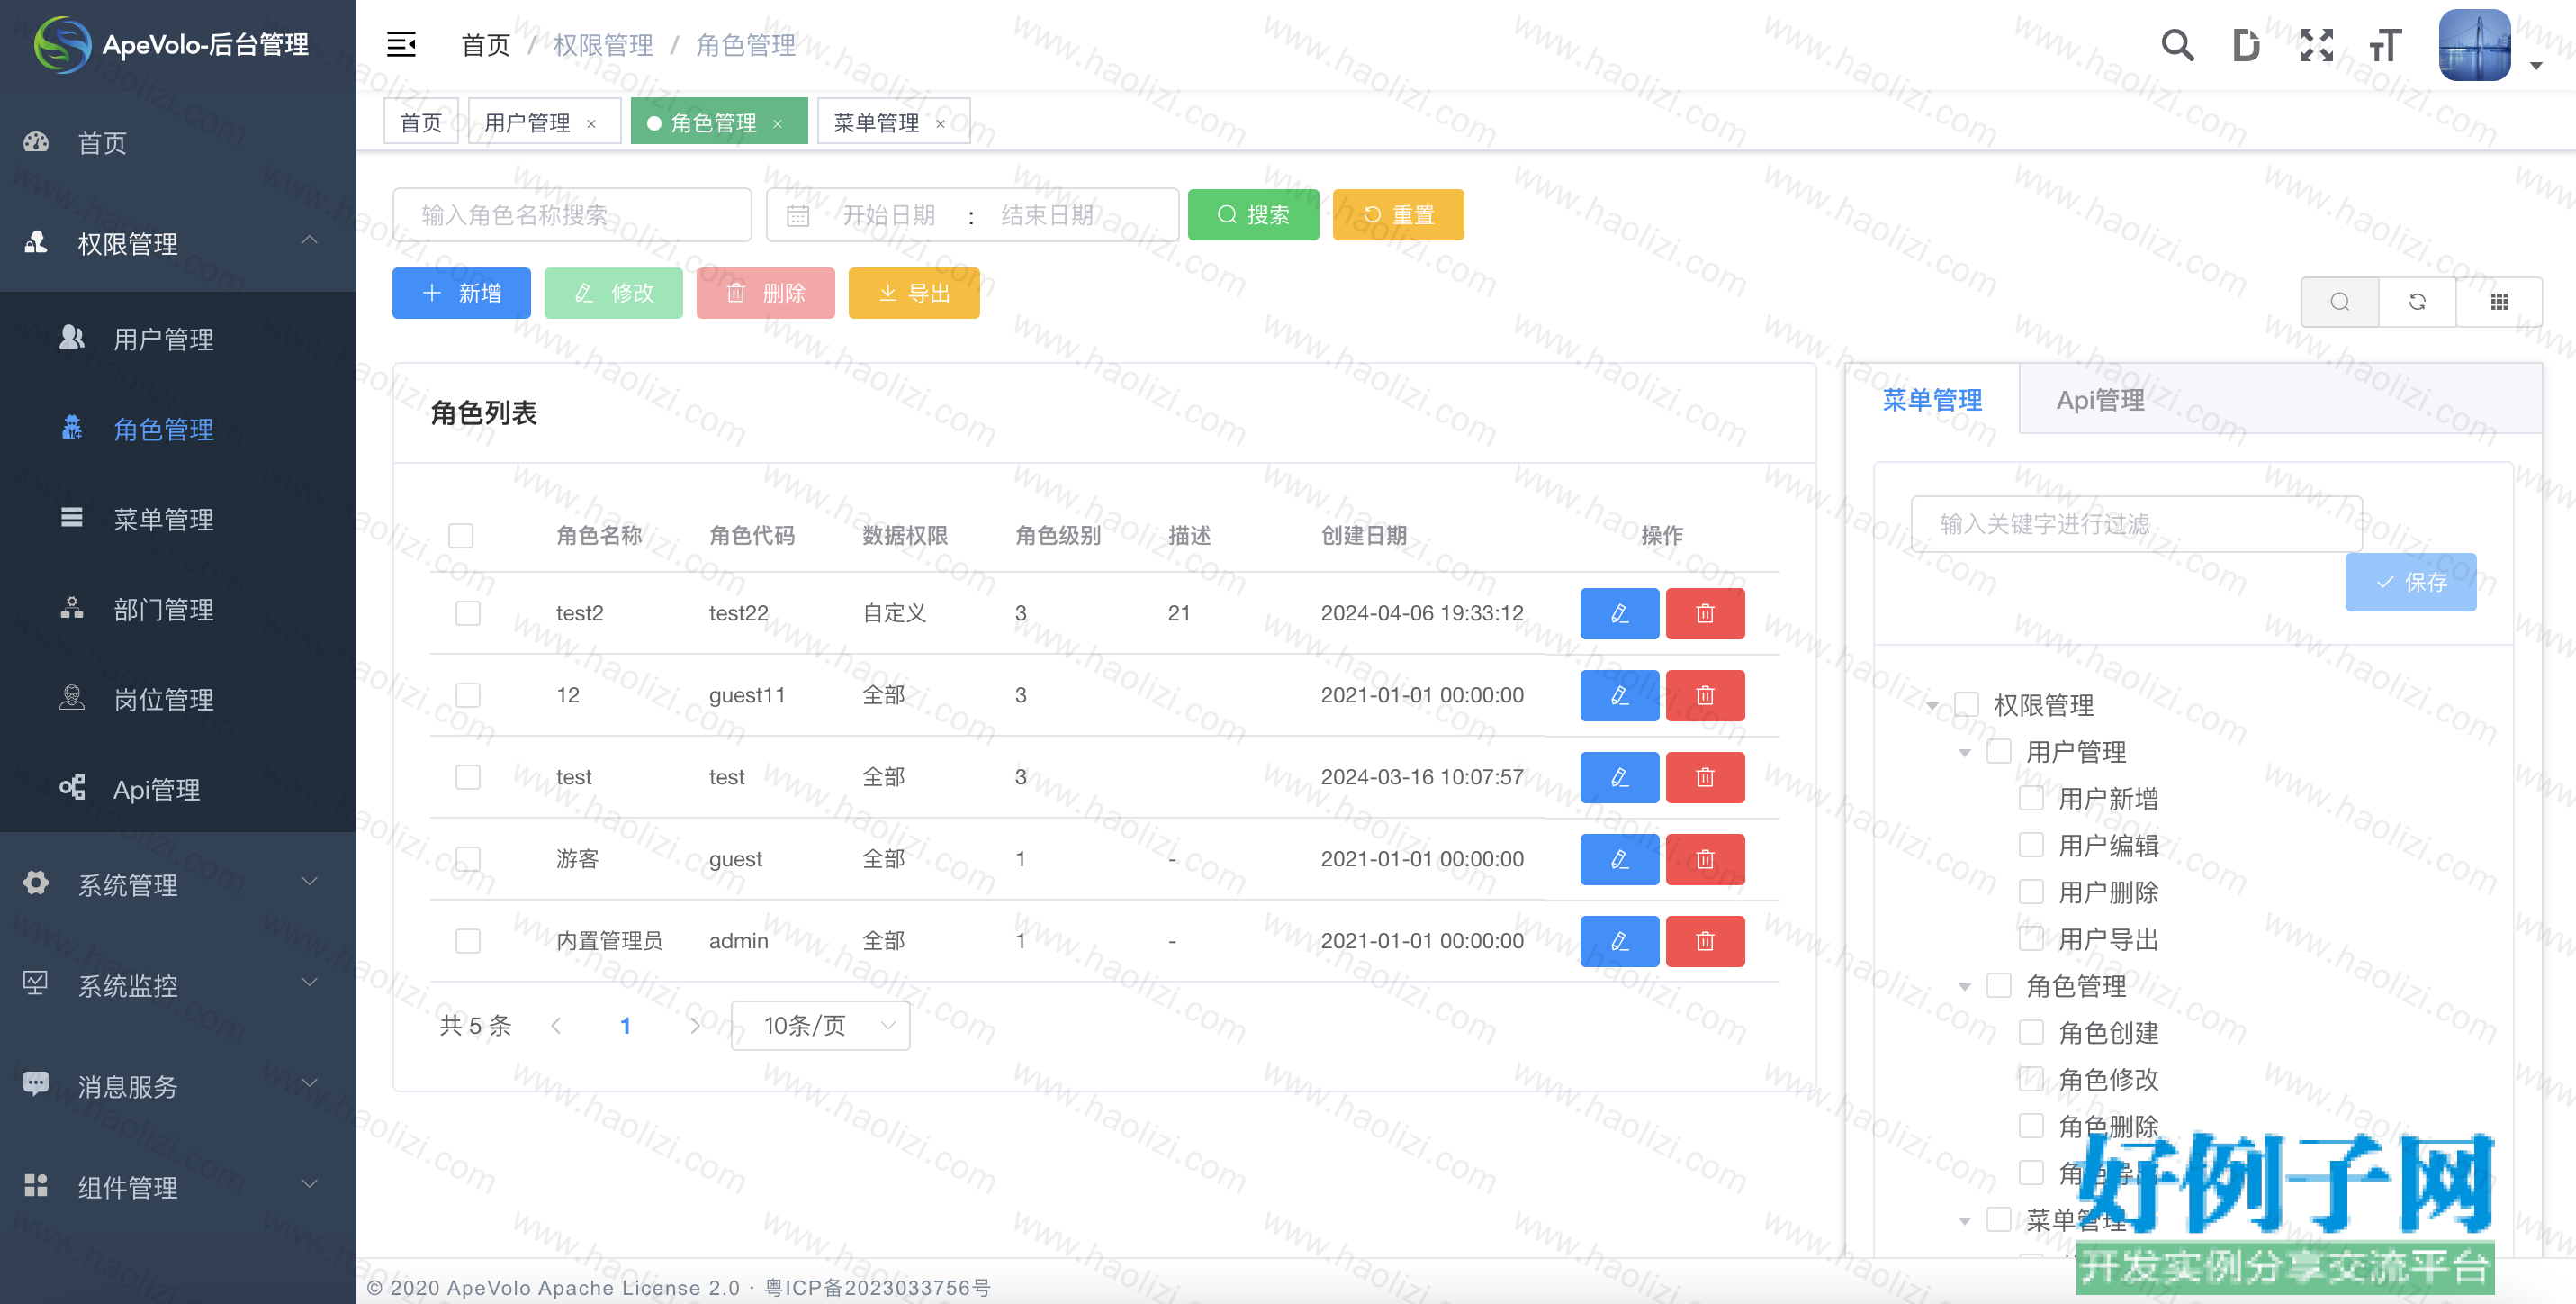The image size is (2576, 1304).
Task: Collapse the 用户管理 tree node arrow
Action: click(x=1964, y=753)
